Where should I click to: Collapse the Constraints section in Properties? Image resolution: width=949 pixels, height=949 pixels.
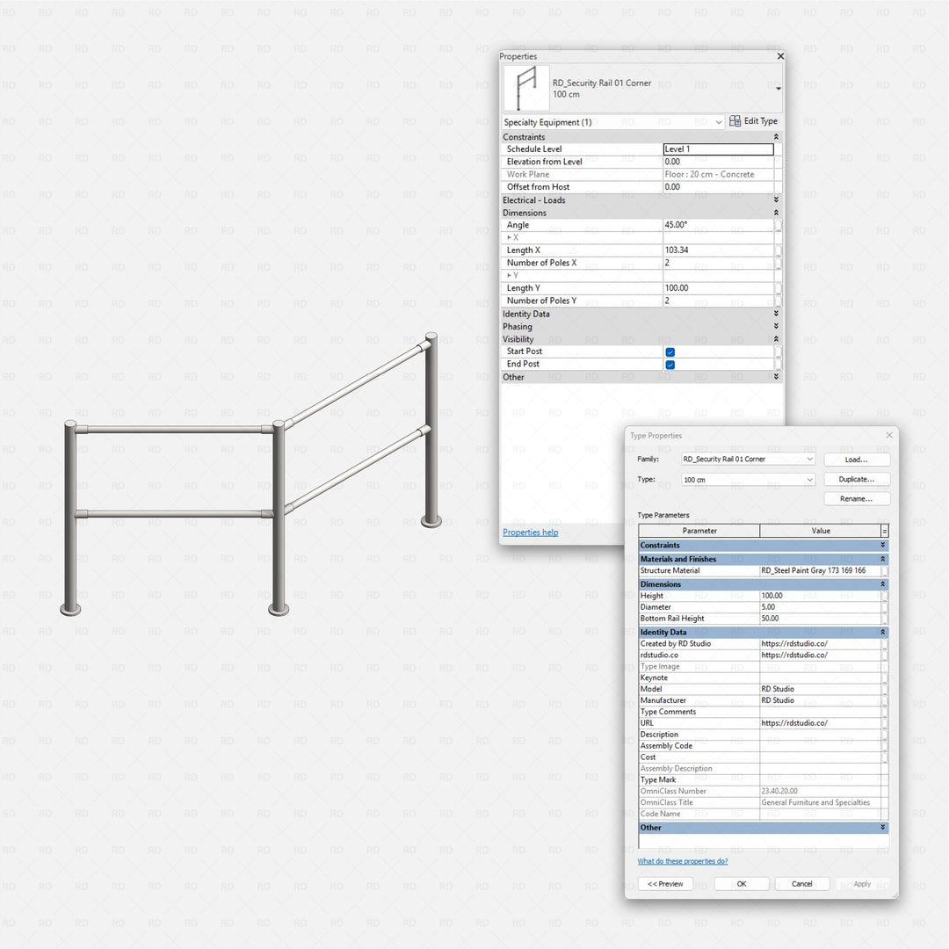[x=776, y=137]
